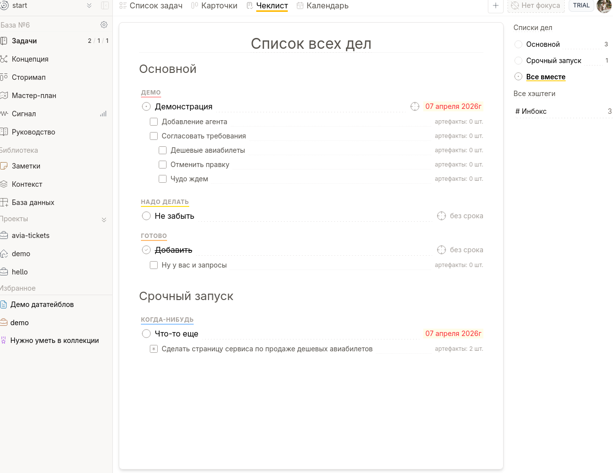613x473 pixels.
Task: Click the target icon on Не забыть row
Action: 442,216
